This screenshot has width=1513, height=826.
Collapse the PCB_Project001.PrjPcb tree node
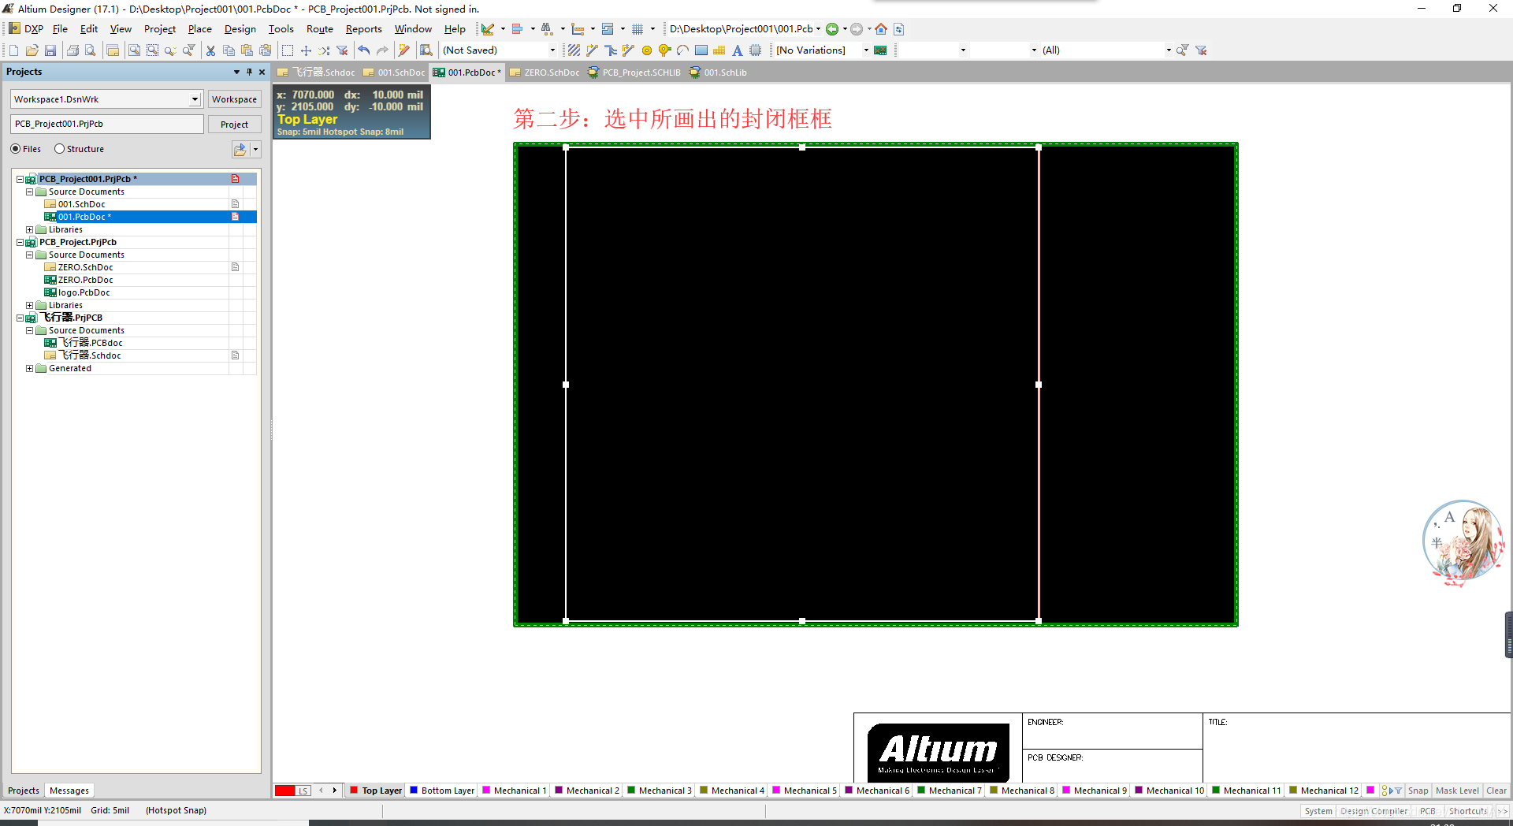click(x=20, y=180)
